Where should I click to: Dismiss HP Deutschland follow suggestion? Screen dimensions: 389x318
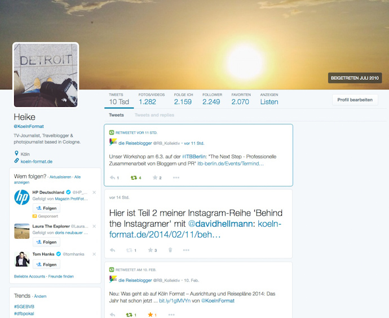pos(94,192)
